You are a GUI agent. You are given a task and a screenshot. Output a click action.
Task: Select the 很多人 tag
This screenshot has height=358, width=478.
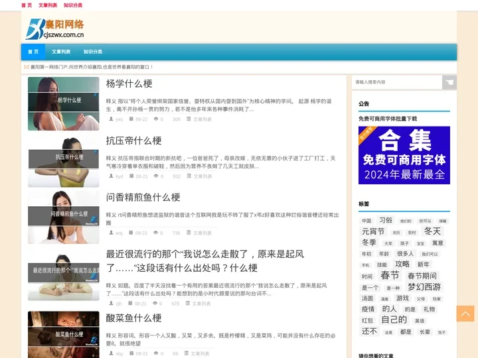[x=405, y=253]
